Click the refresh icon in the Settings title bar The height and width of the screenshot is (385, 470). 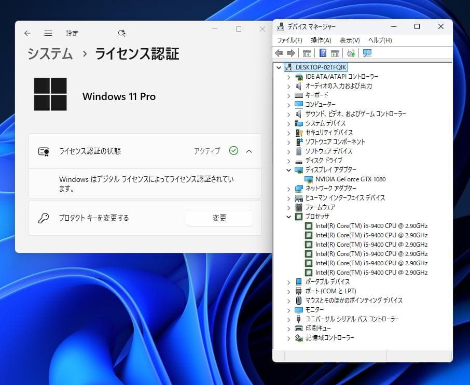[121, 32]
